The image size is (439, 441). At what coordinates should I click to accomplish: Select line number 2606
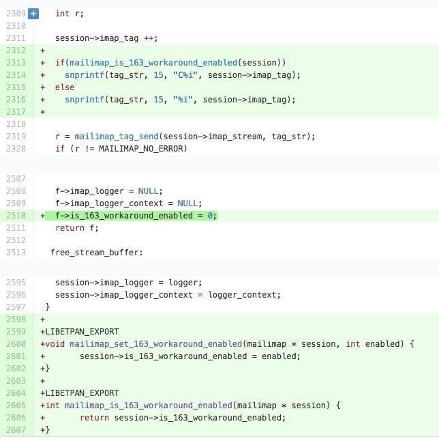[16, 418]
